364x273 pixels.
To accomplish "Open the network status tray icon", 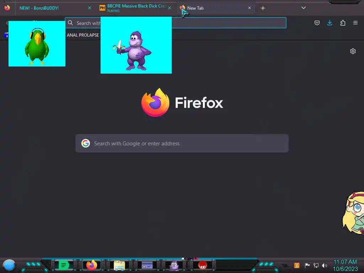I will tap(316, 265).
